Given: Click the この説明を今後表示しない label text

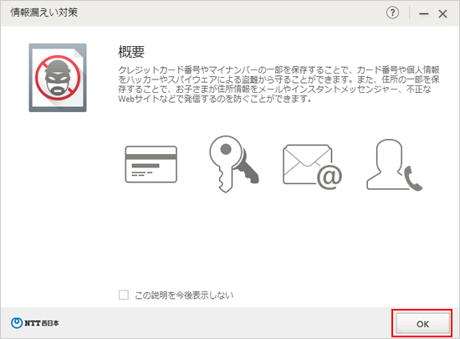Looking at the screenshot, I should pyautogui.click(x=184, y=295).
